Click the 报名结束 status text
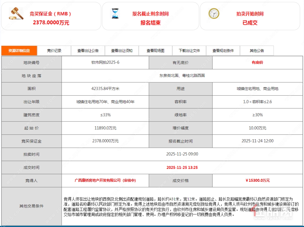 click(x=150, y=23)
